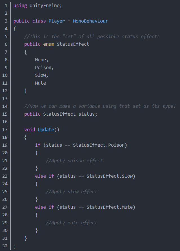The height and width of the screenshot is (251, 180).
Task: Click the "Apply mute effect" comment
Action: 72,223
